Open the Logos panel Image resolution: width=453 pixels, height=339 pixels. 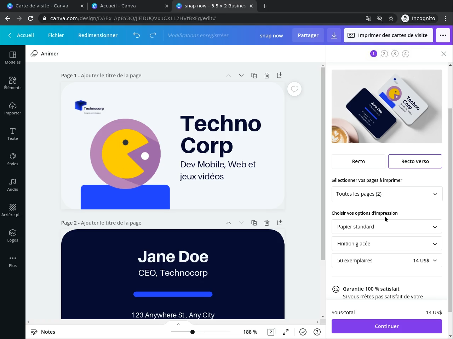[13, 236]
